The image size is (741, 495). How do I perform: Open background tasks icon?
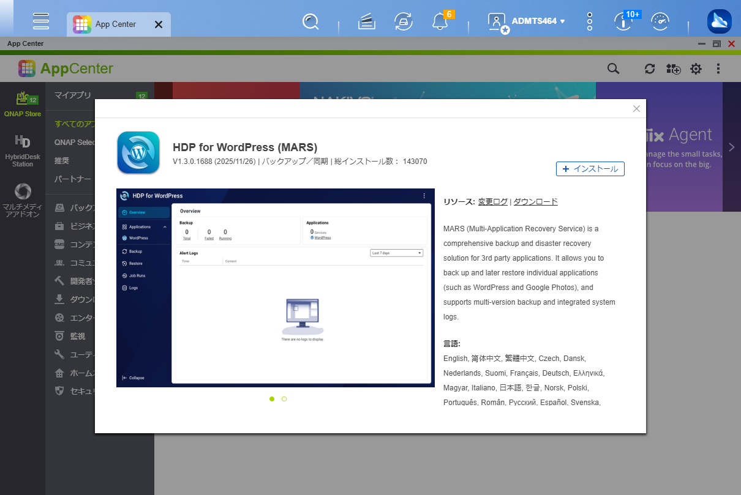(402, 21)
